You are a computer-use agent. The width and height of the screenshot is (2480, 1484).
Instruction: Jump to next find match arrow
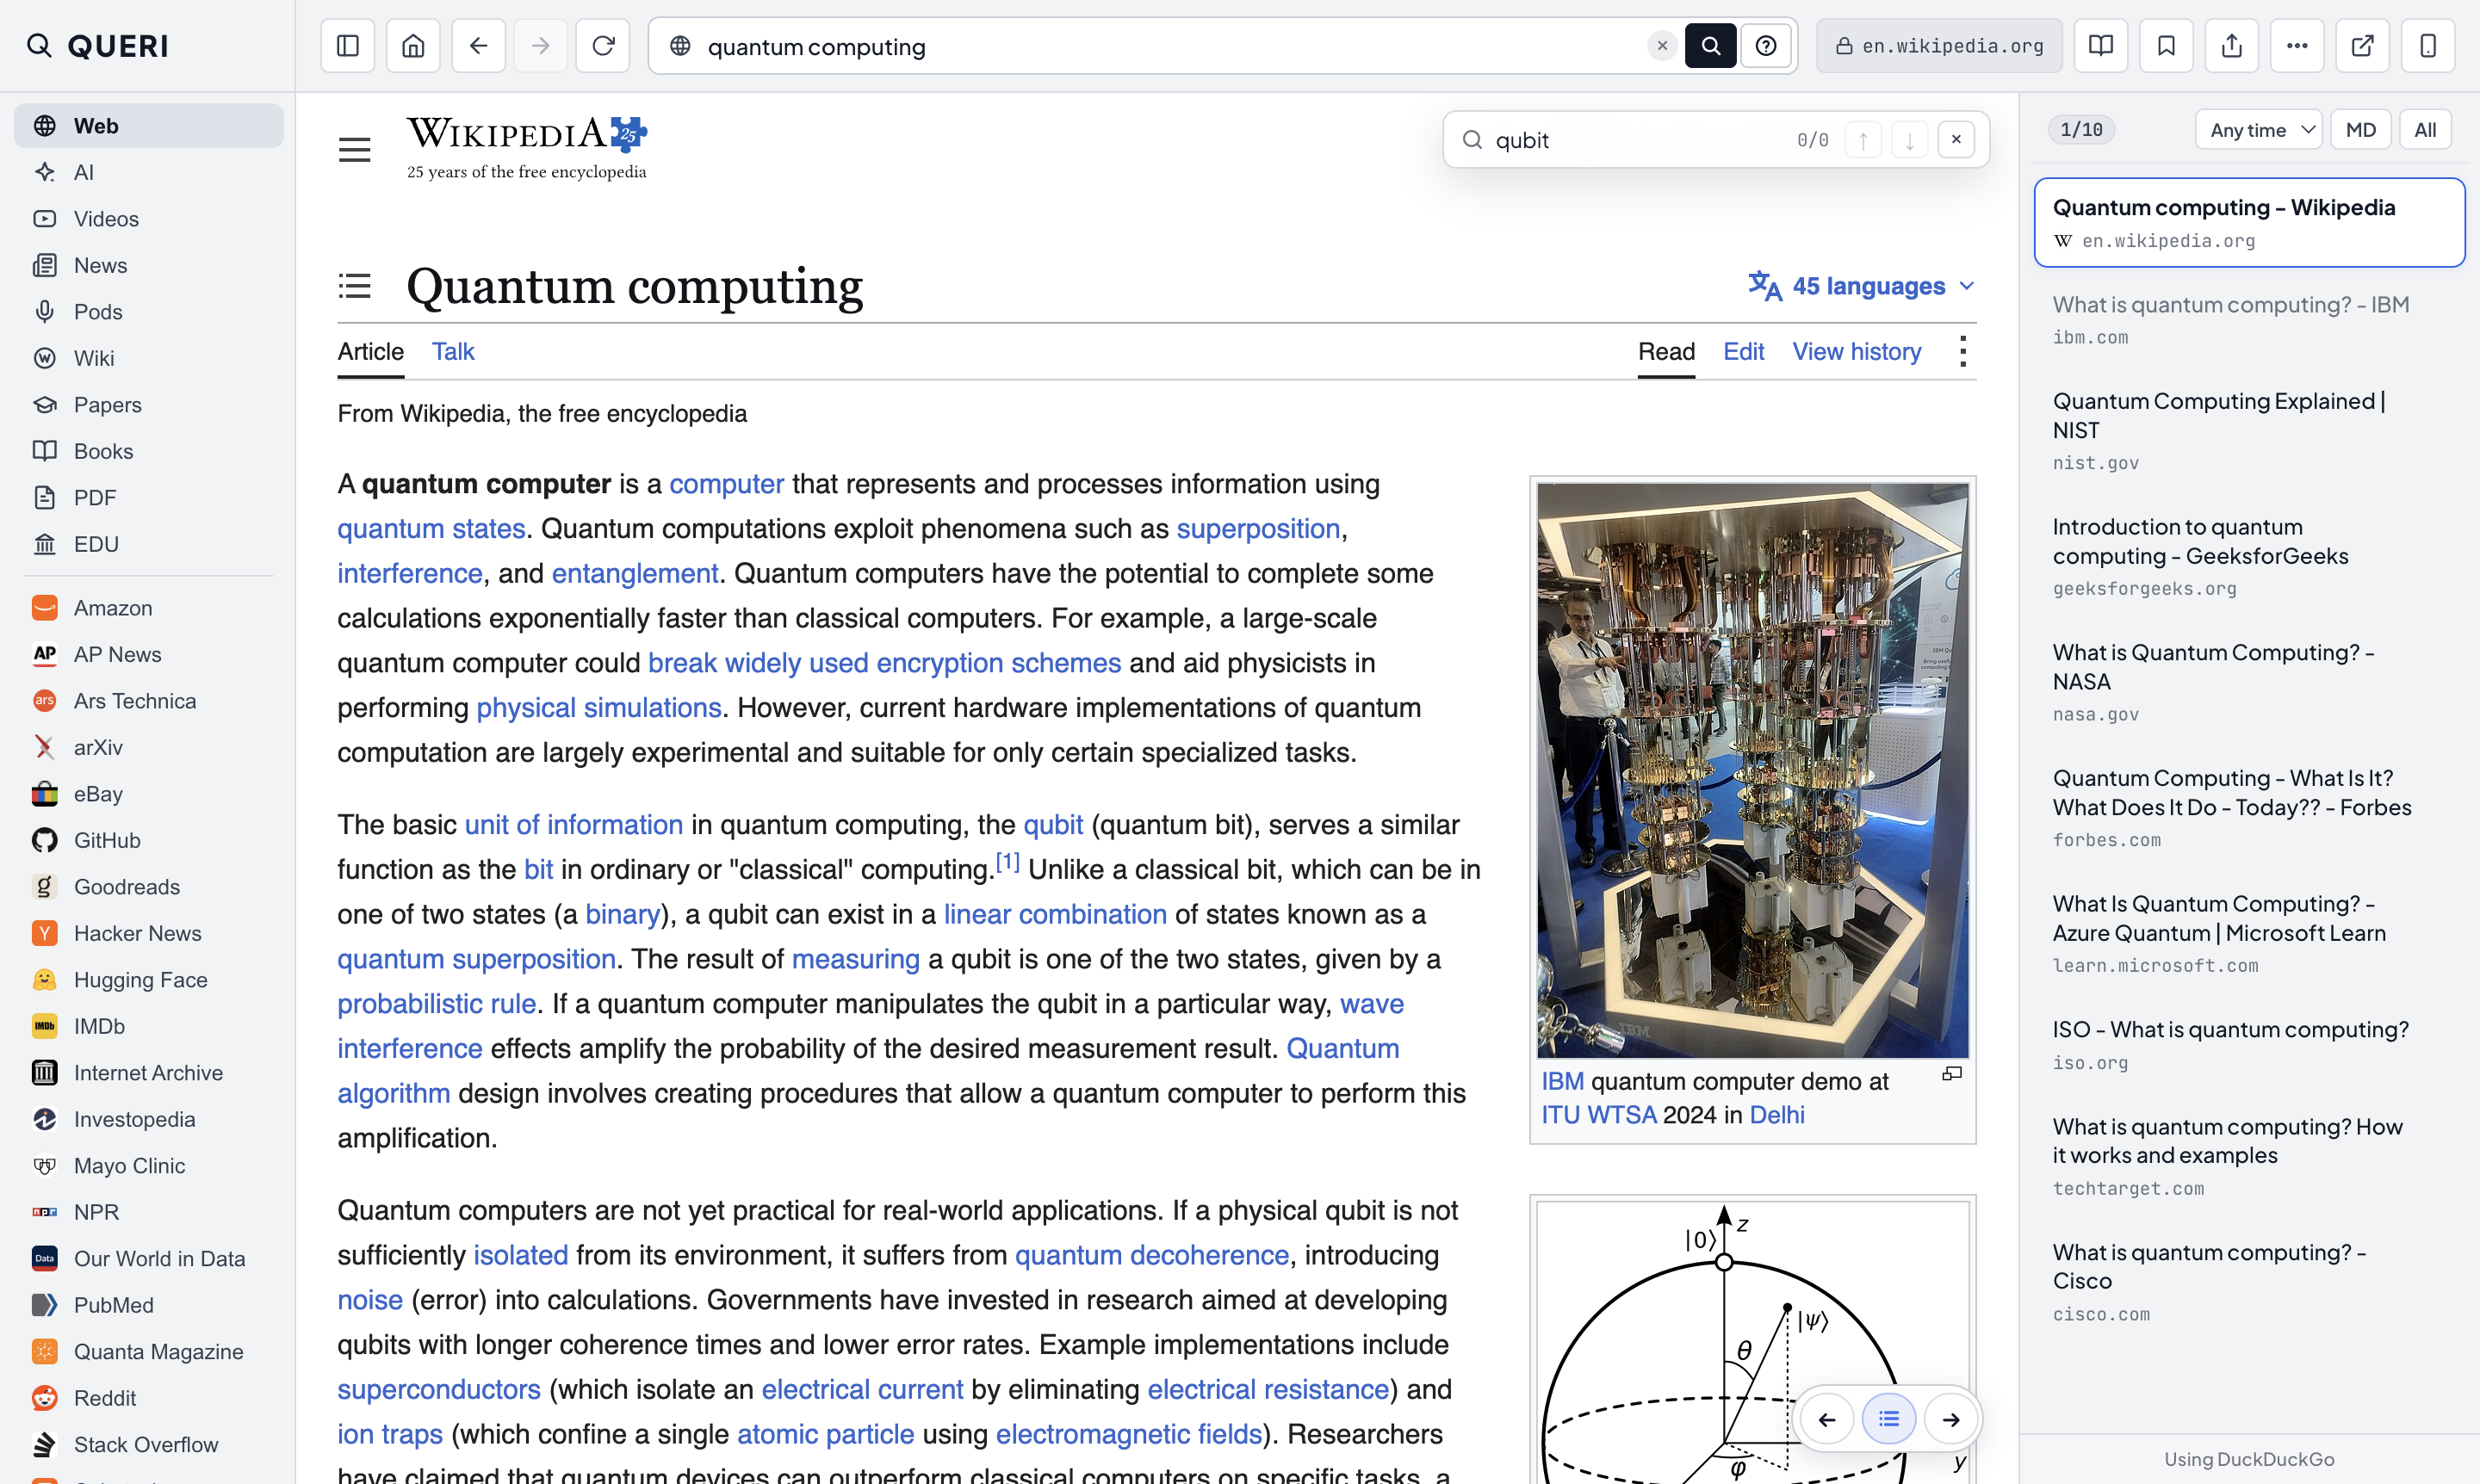[1910, 140]
